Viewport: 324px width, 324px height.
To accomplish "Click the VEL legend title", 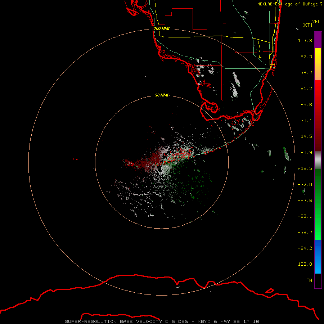I will click(316, 22).
